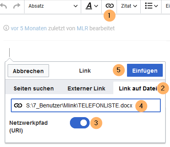Click the bullet list icon
This screenshot has height=147, width=170.
tap(149, 6)
